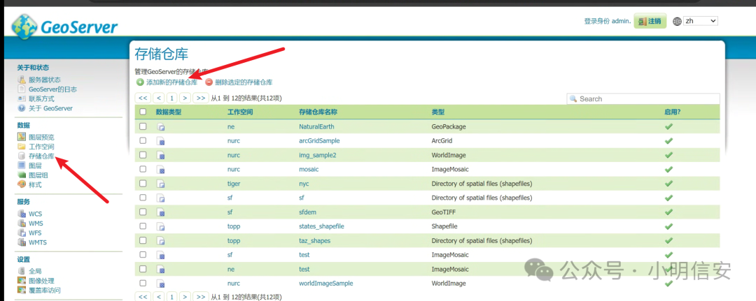Click the WFS service icon

(22, 233)
